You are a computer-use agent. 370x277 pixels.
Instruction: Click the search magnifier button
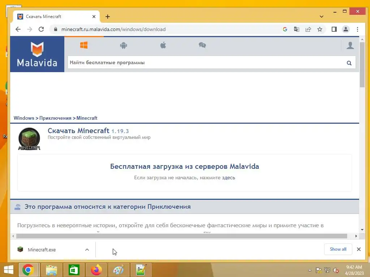349,63
